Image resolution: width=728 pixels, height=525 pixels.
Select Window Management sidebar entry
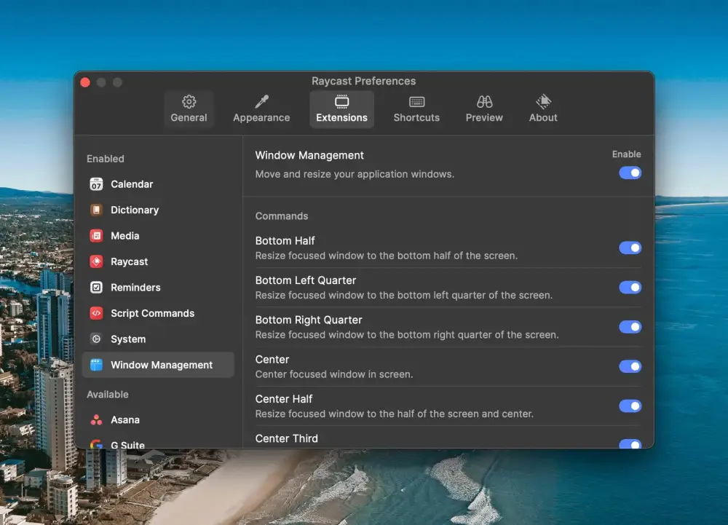158,365
